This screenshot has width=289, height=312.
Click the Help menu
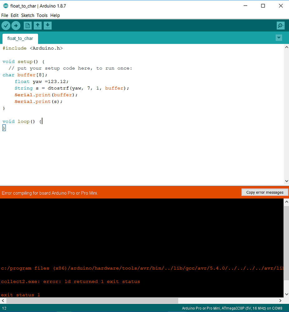point(55,15)
